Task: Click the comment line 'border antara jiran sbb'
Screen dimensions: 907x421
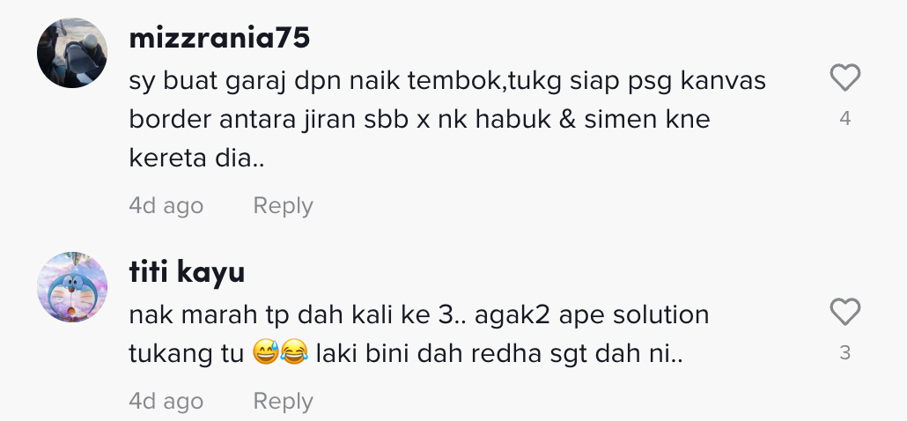Action: pos(419,120)
